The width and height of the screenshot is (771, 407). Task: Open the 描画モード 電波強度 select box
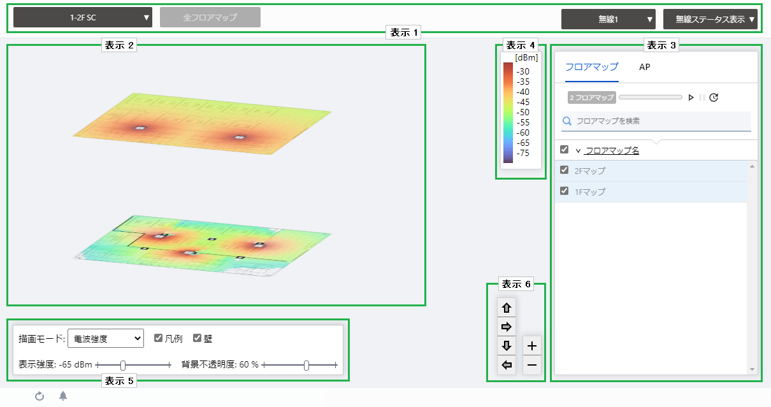point(106,339)
